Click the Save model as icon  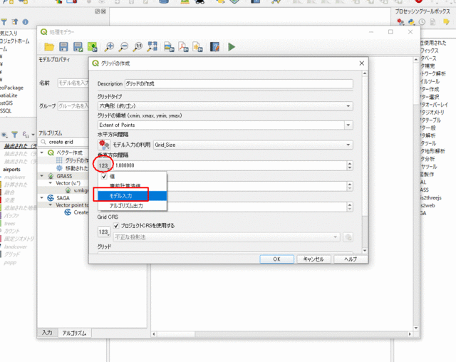click(78, 47)
